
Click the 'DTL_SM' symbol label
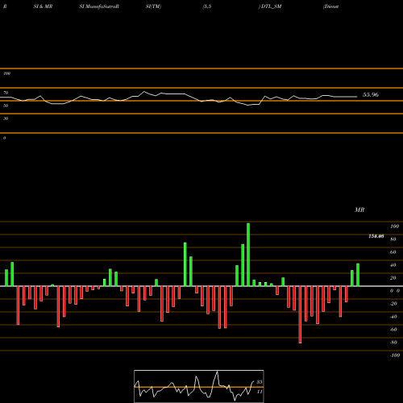point(271,6)
